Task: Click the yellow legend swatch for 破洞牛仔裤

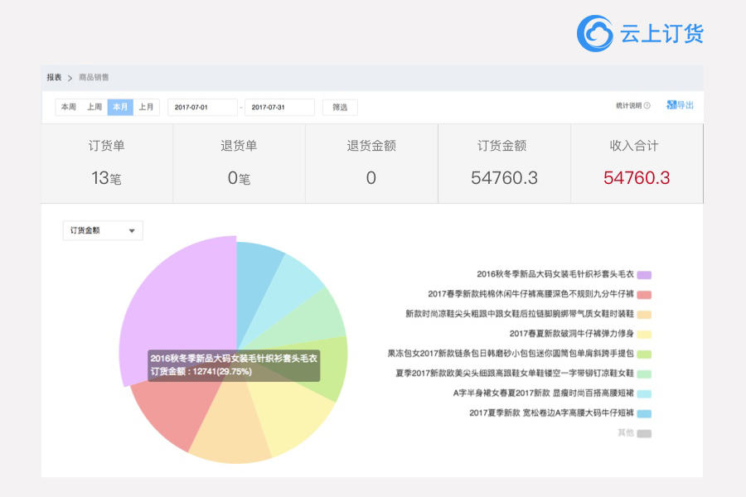Action: (x=644, y=335)
